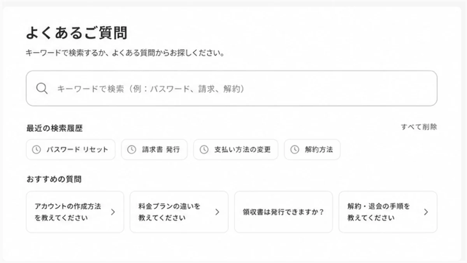Click chevron on 解約・退会の手順 card

(x=426, y=212)
